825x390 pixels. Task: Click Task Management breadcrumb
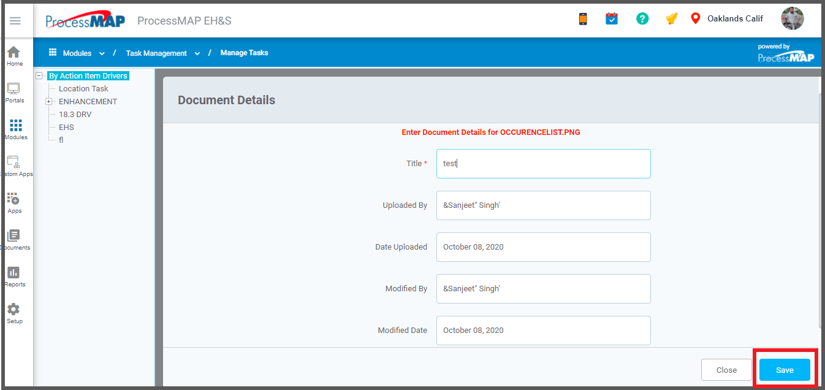(156, 53)
